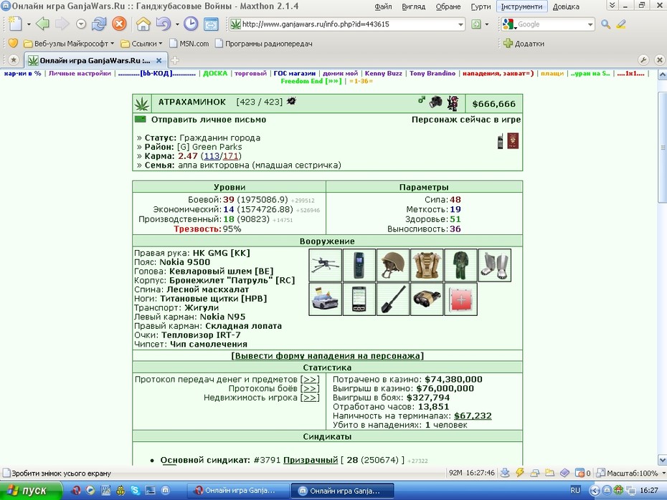Click the Windows пуск Start button

click(x=31, y=491)
